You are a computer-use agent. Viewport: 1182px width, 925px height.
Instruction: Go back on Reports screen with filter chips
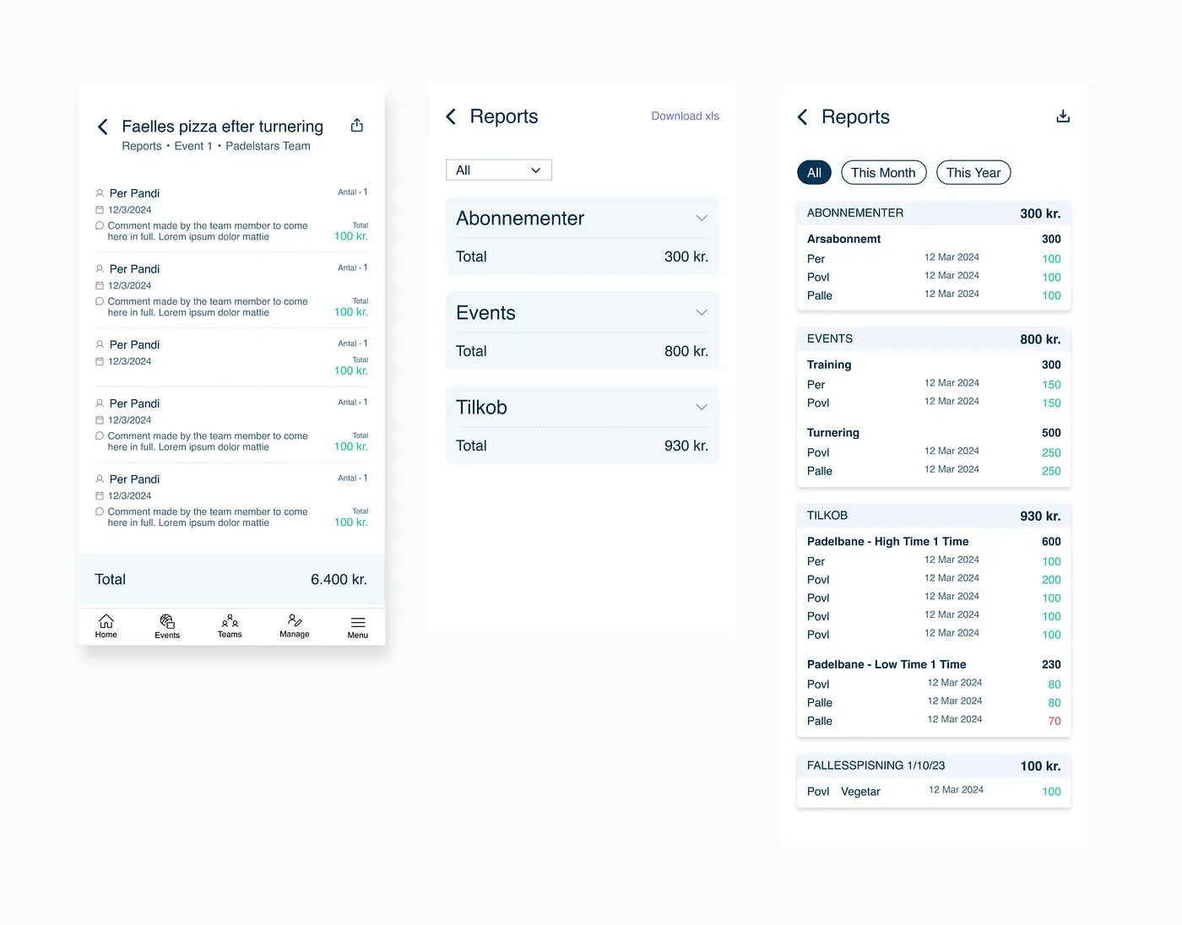[802, 116]
